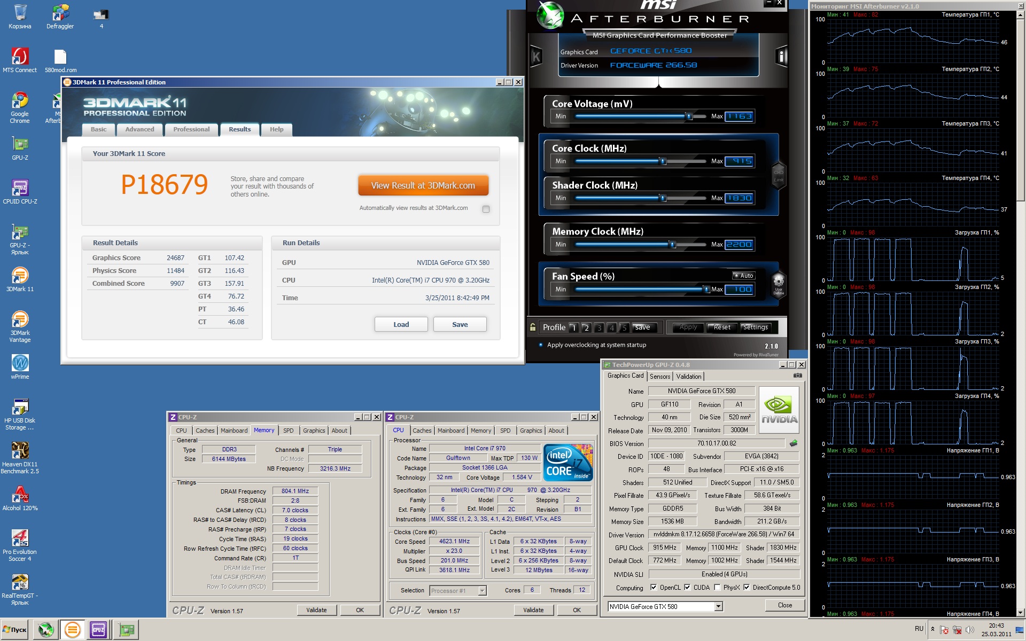Click the clock Link icon in Afterburner

(779, 174)
